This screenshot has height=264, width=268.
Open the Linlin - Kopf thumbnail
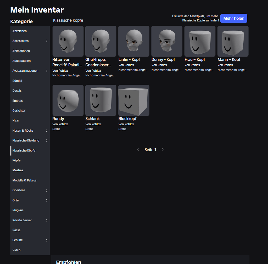tap(134, 41)
